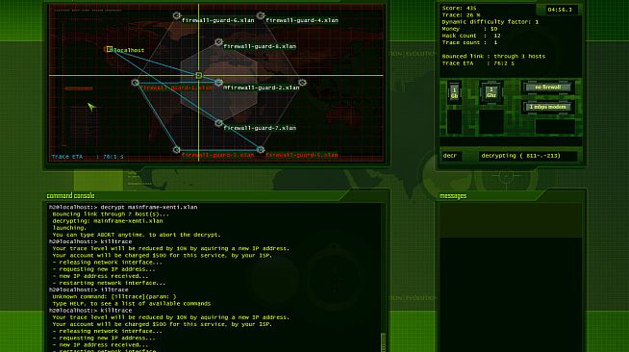The width and height of the screenshot is (629, 352).
Task: Click the 'firewall-guard-6.xlan' label
Action: (217, 20)
